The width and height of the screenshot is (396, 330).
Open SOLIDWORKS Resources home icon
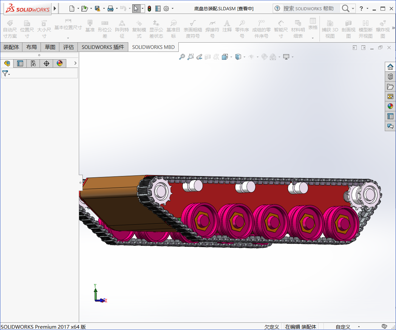[390, 67]
